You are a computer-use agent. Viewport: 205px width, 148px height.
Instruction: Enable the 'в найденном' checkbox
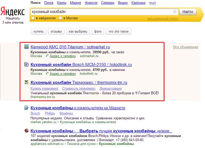pyautogui.click(x=33, y=18)
